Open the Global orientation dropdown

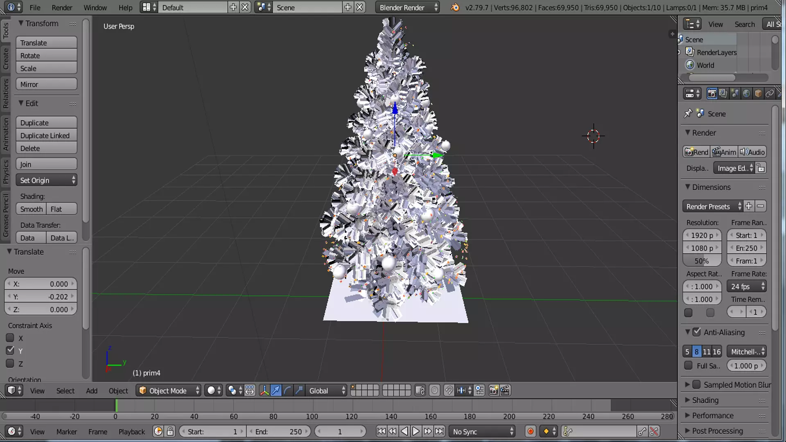click(327, 390)
